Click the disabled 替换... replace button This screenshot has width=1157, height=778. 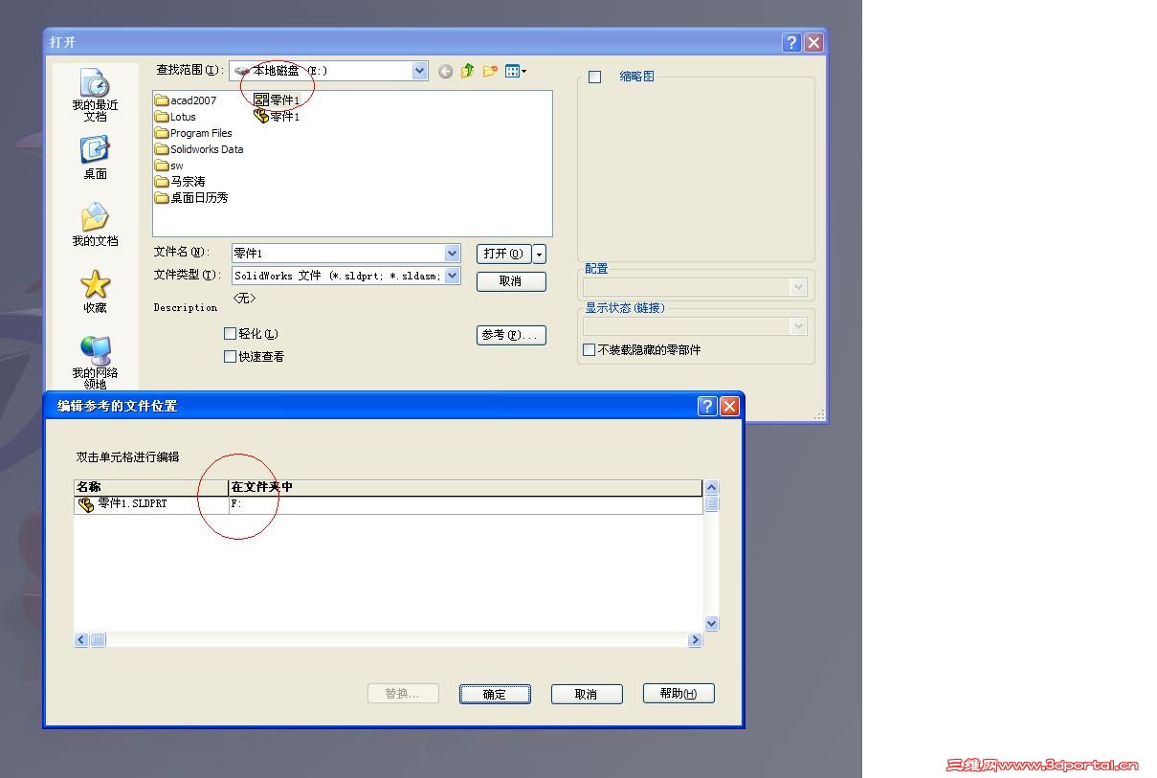point(403,694)
